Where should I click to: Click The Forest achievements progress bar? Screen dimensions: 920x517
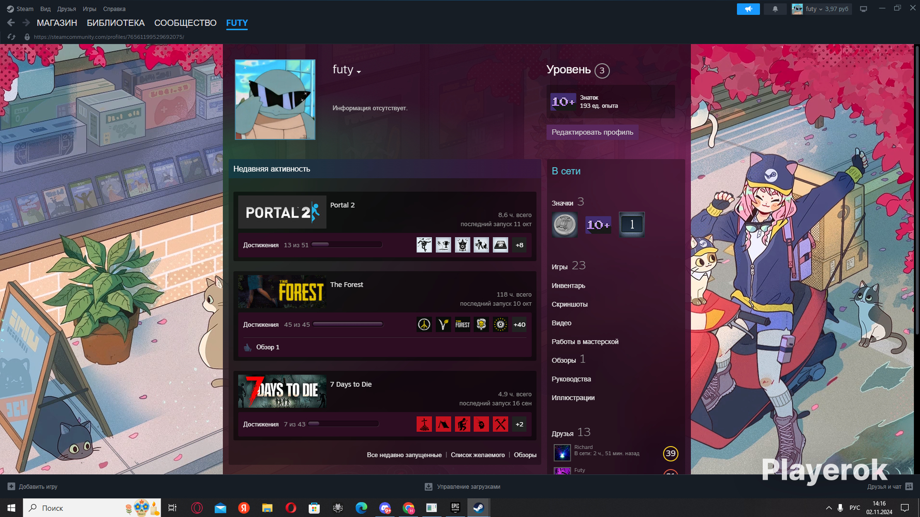pos(348,324)
